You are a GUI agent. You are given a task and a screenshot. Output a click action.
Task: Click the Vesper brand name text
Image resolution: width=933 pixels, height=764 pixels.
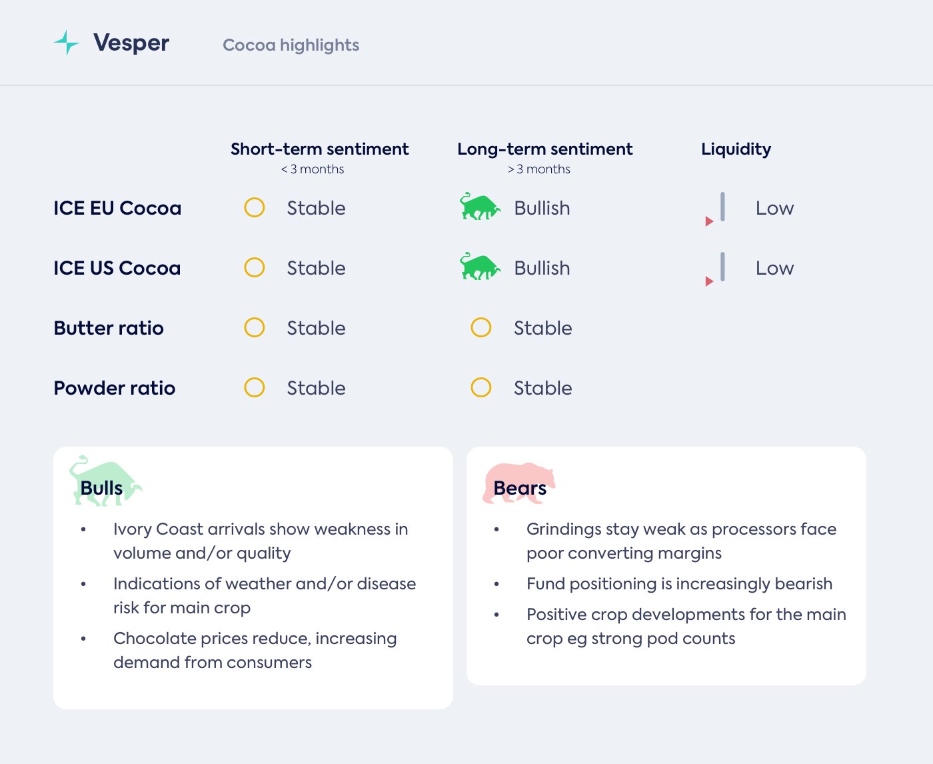click(x=131, y=43)
